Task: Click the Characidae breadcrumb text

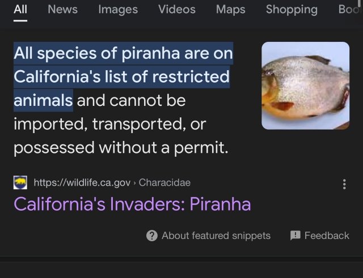Action: (x=164, y=182)
